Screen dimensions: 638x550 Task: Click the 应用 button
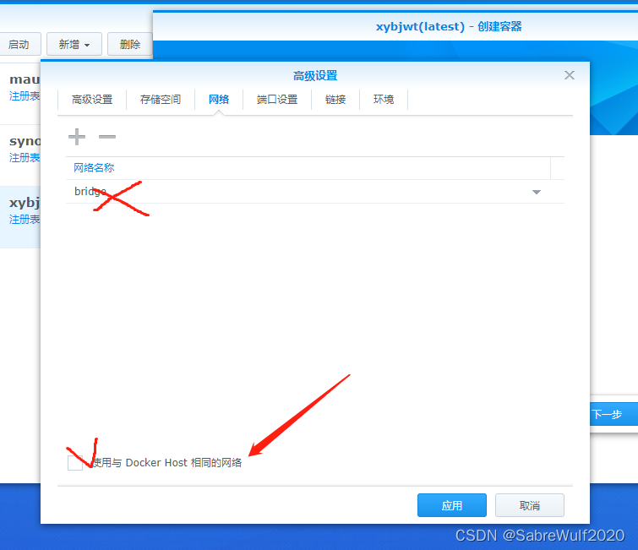point(452,505)
